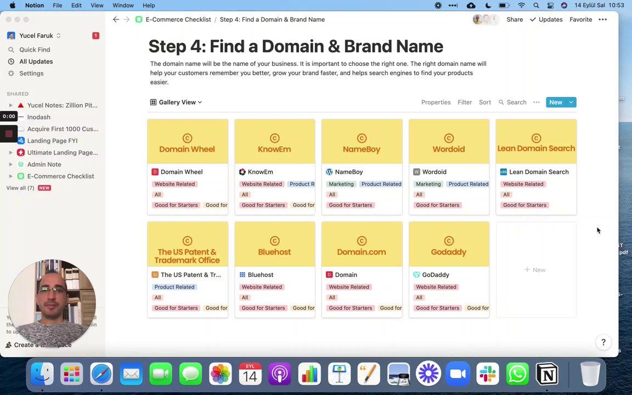This screenshot has width=632, height=395.
Task: Click the Wi-Fi icon in the menu bar
Action: tap(522, 5)
